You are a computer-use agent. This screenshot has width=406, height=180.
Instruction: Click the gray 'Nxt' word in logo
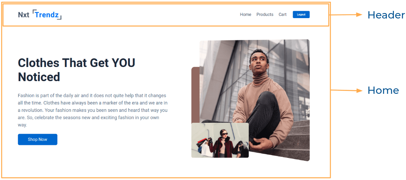(x=24, y=15)
